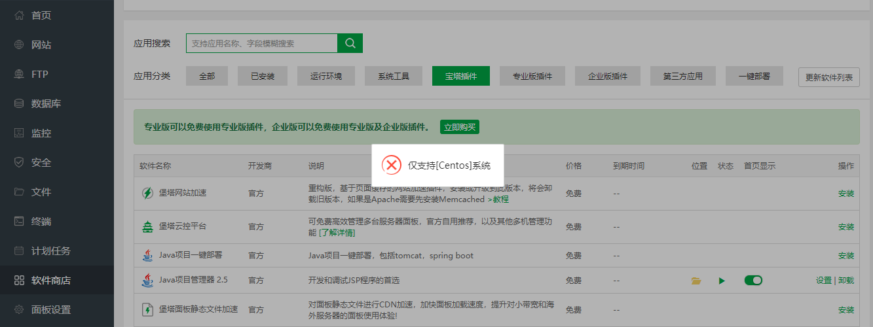The image size is (873, 327).
Task: Select the 一键部署 category tab
Action: (754, 76)
